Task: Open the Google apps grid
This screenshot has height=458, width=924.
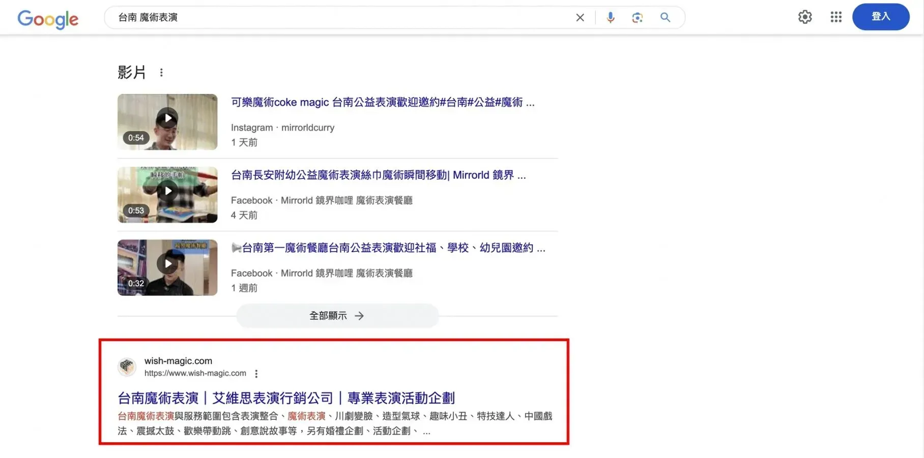Action: (x=836, y=17)
